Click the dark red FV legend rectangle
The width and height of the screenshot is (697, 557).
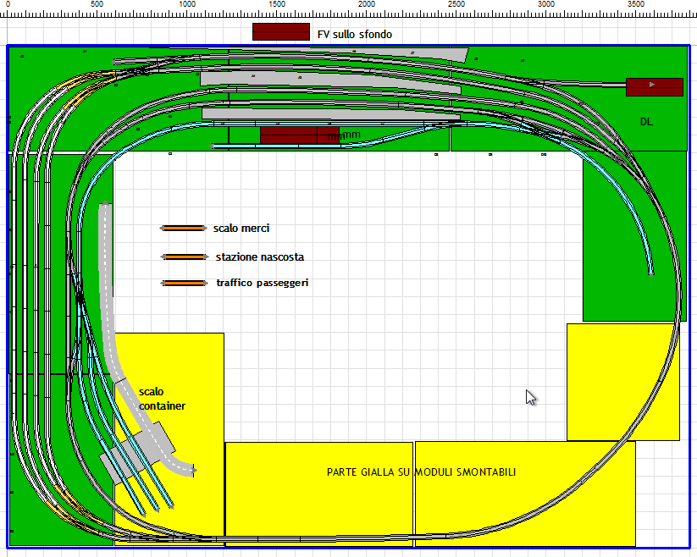click(280, 31)
